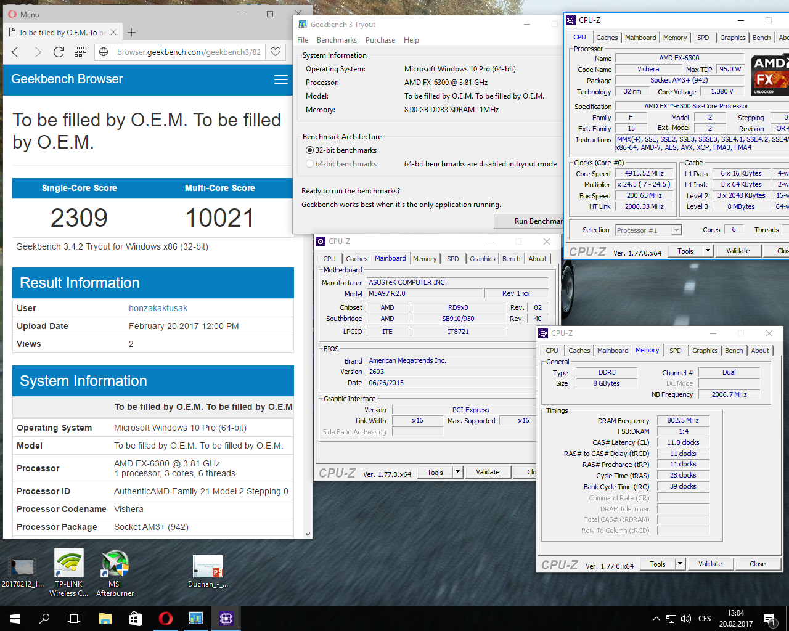The height and width of the screenshot is (631, 789).
Task: Click Validate in Memory CPU-Z window
Action: [x=710, y=564]
